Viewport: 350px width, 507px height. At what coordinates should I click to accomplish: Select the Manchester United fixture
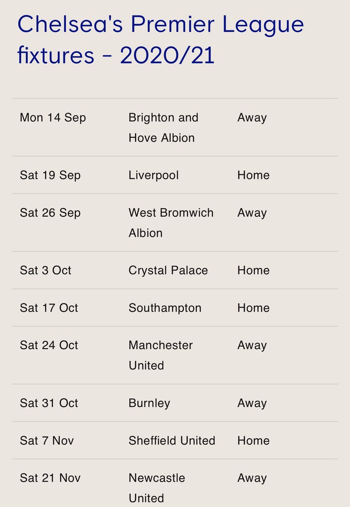click(160, 355)
